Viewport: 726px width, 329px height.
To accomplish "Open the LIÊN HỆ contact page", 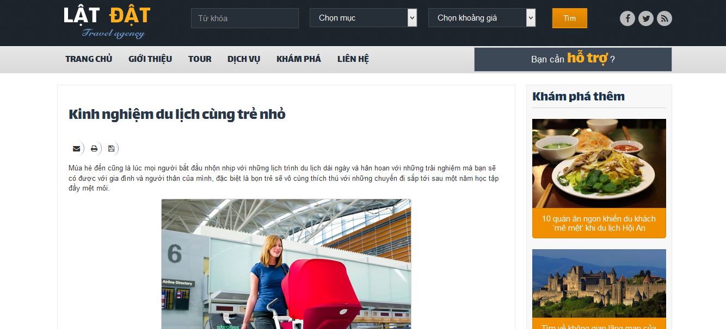I will point(353,59).
